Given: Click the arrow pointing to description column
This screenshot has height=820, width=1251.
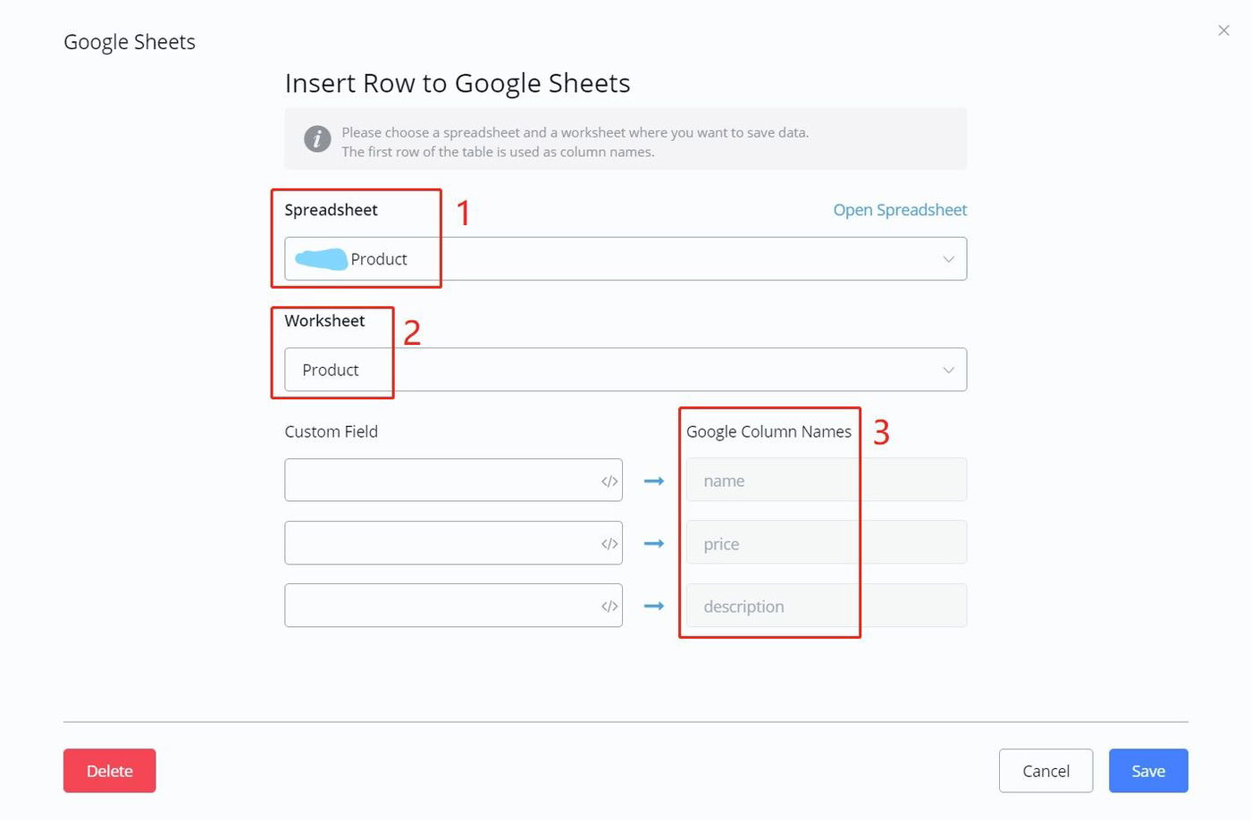Looking at the screenshot, I should [x=654, y=607].
